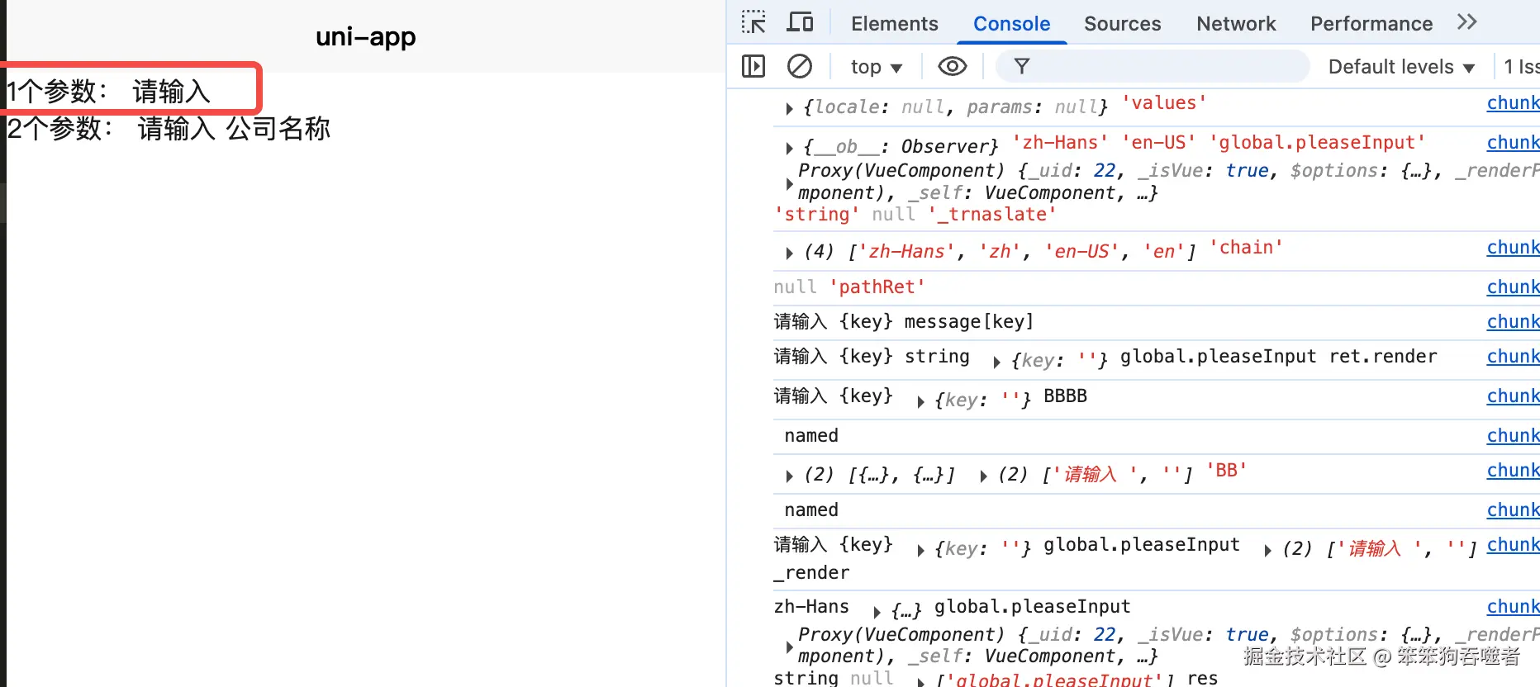Open chunk link for the ret.render log

coord(1513,357)
